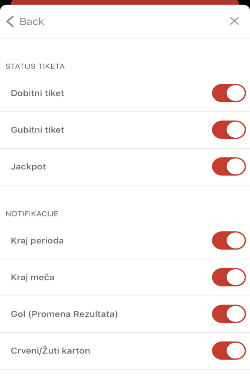Switch off Kraj perioda toggle
The height and width of the screenshot is (376, 250).
[229, 241]
